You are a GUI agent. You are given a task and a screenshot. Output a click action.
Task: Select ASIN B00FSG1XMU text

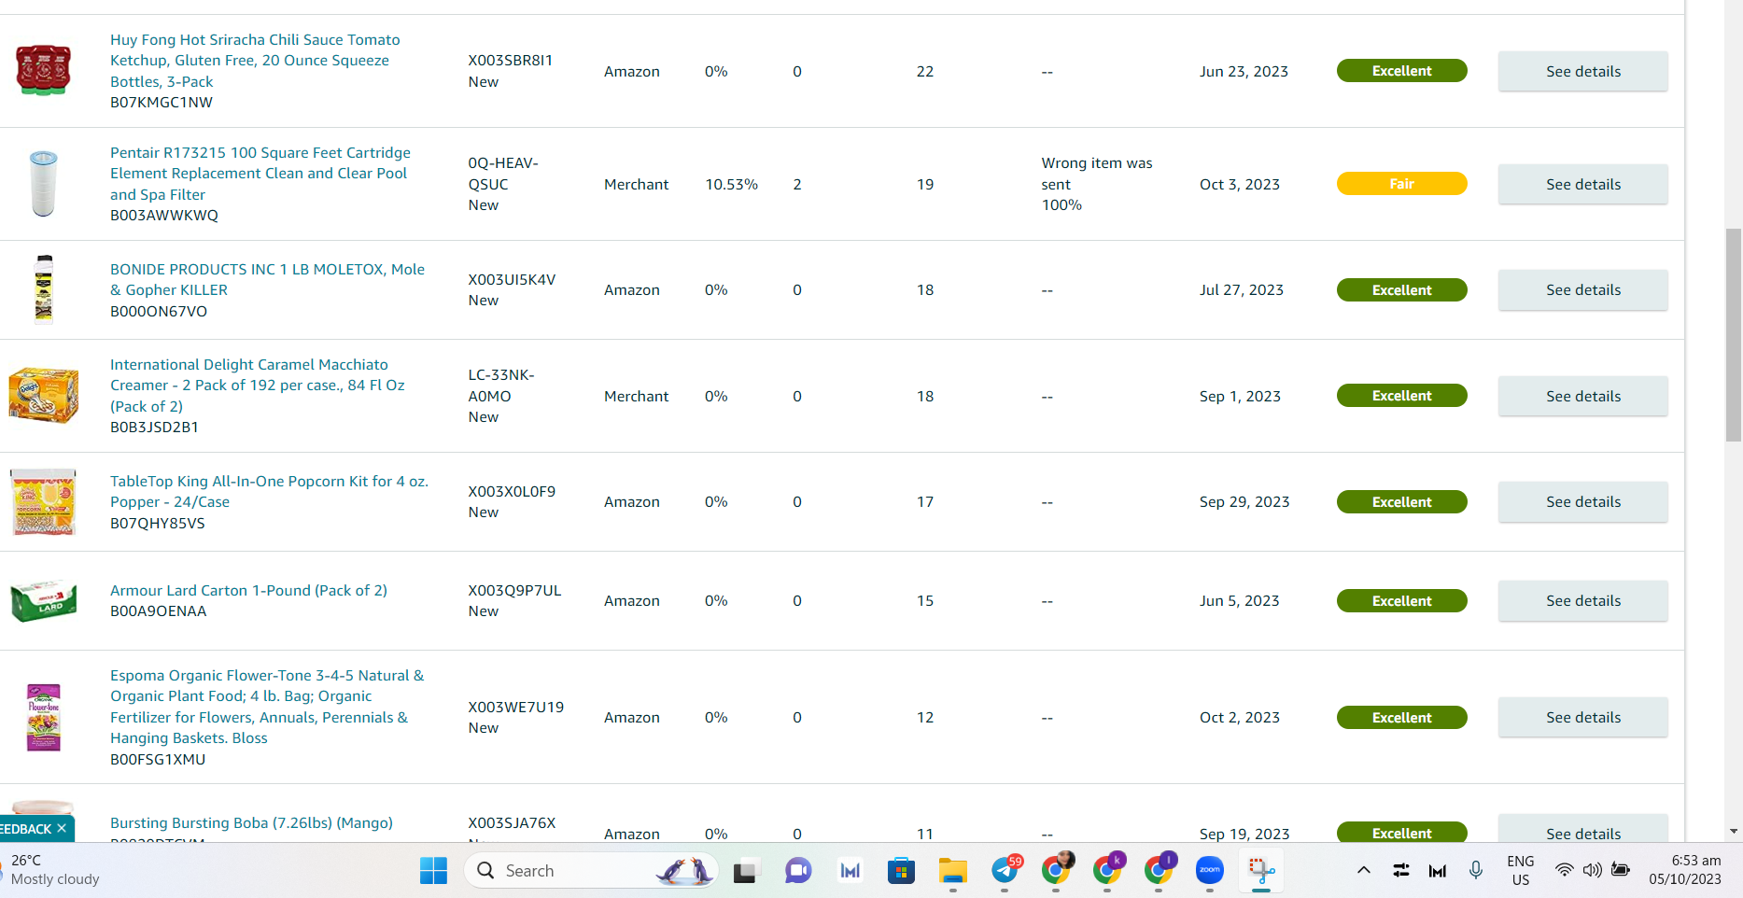pos(158,760)
